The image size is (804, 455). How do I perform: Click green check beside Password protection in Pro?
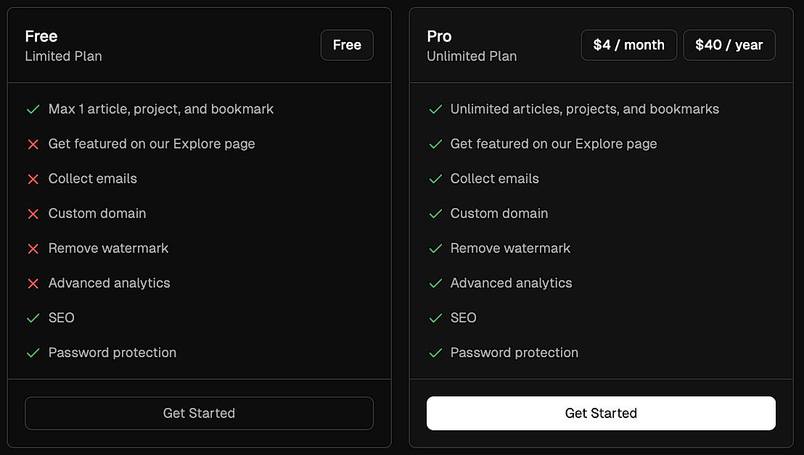coord(435,353)
